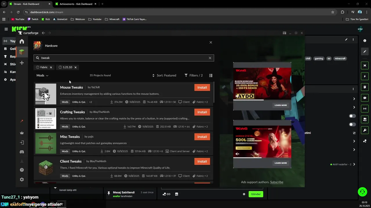Click Learn More on first 1King ad
Screen dimensions: 371x208
point(281,105)
